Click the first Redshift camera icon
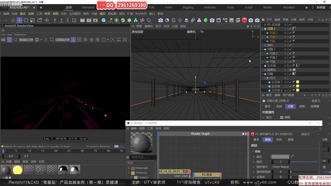The width and height of the screenshot is (331, 186). 161,20
